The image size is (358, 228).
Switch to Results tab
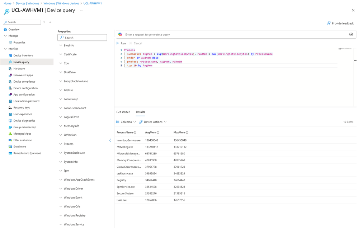tap(140, 112)
